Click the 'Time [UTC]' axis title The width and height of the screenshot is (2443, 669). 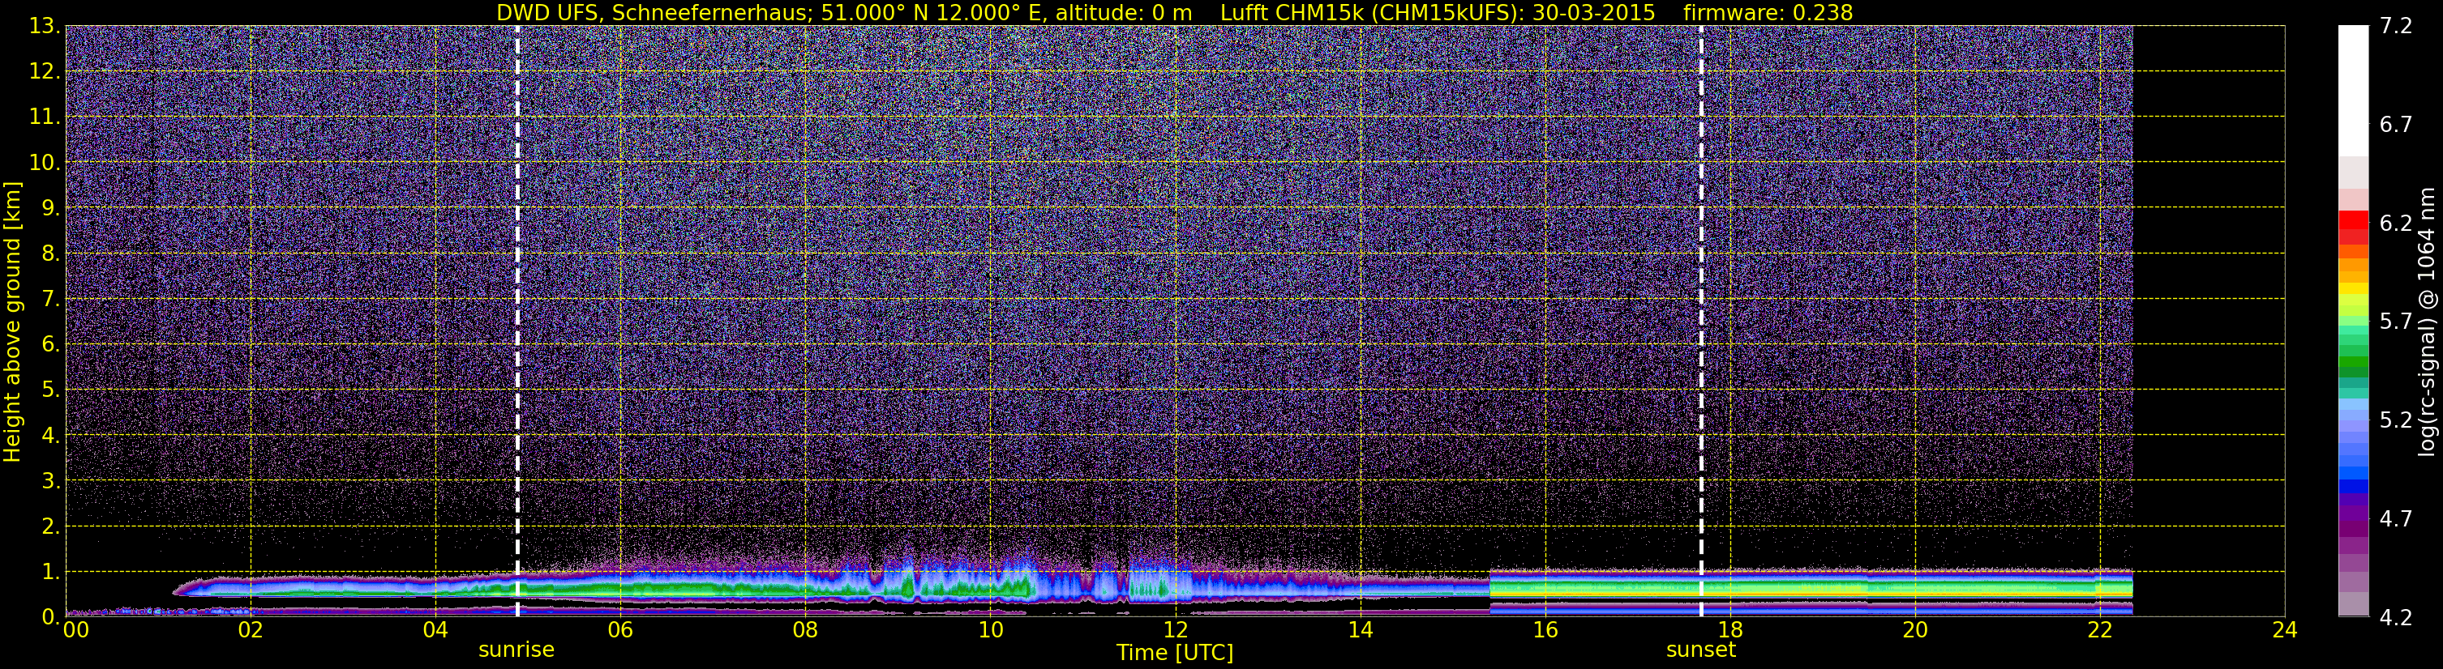point(1174,652)
